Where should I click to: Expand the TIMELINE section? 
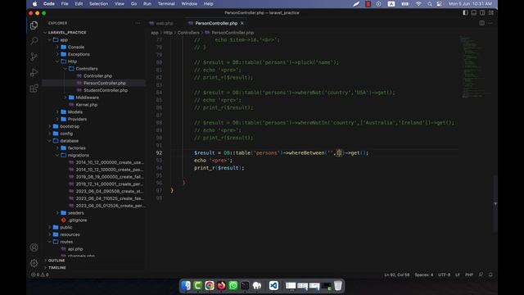click(x=56, y=268)
